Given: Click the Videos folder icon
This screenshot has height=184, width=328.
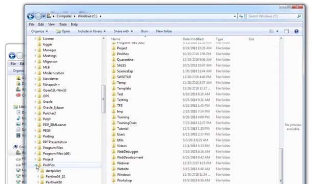Looking at the screenshot, I should tap(114, 146).
